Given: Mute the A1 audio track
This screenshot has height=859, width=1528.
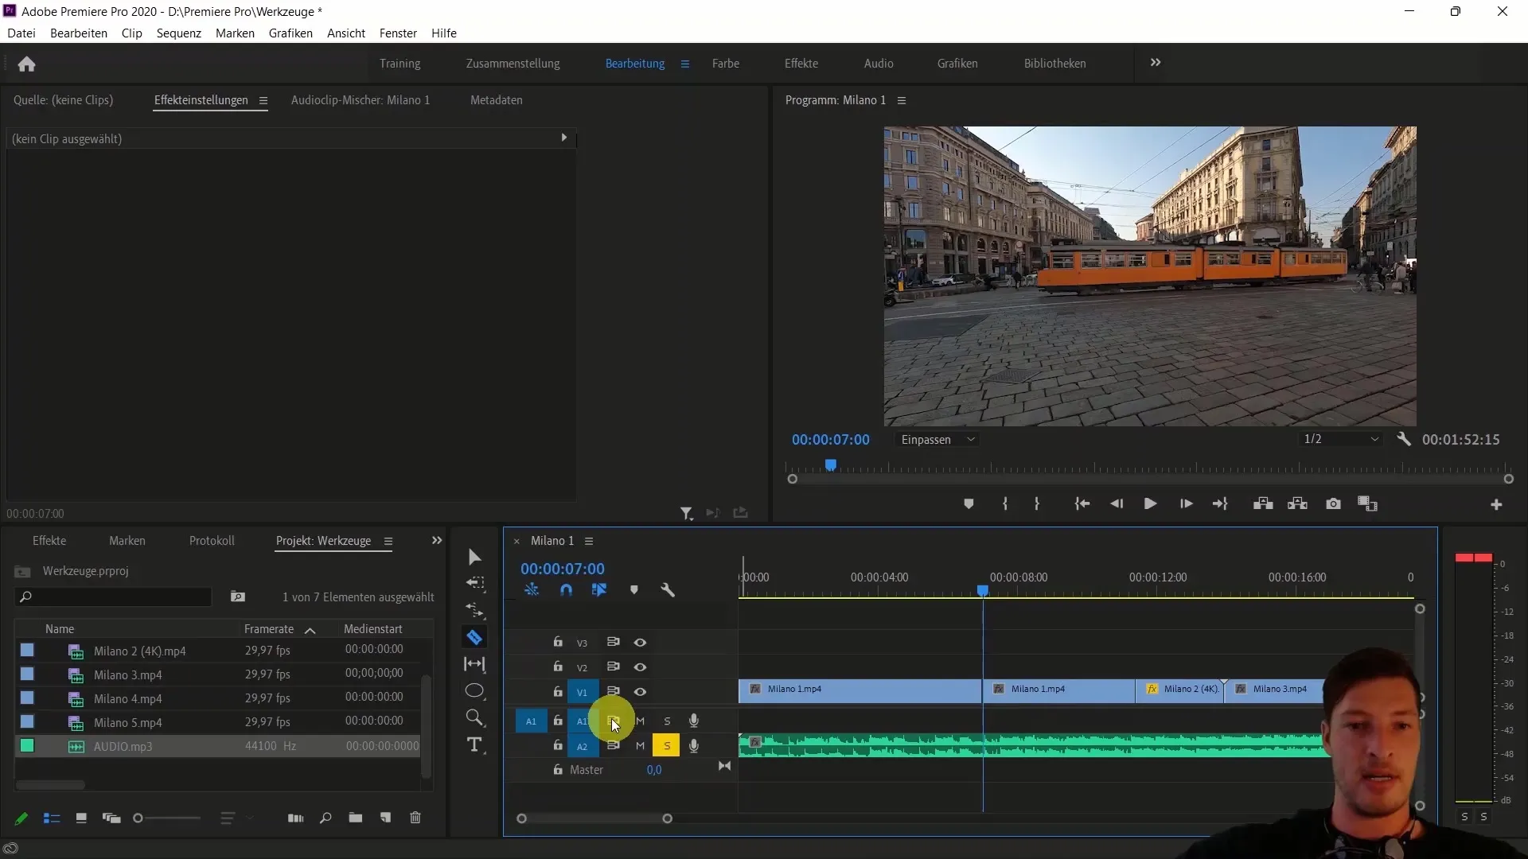Looking at the screenshot, I should click(639, 721).
